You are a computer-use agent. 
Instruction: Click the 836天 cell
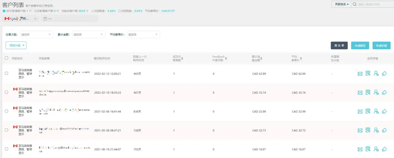click(137, 111)
